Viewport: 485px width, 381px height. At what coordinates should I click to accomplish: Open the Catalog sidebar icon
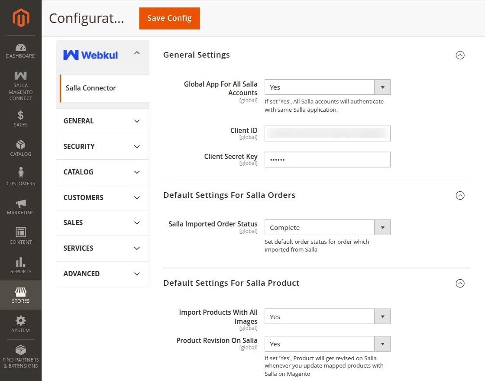coord(20,146)
